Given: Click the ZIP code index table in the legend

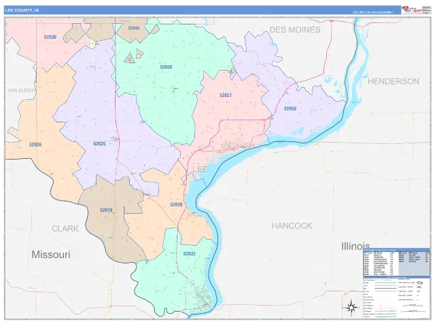Looking at the screenshot, I should click(396, 263).
